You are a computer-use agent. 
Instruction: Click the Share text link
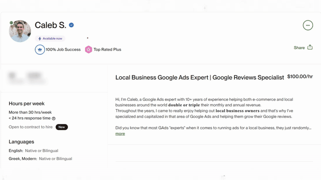click(x=299, y=48)
